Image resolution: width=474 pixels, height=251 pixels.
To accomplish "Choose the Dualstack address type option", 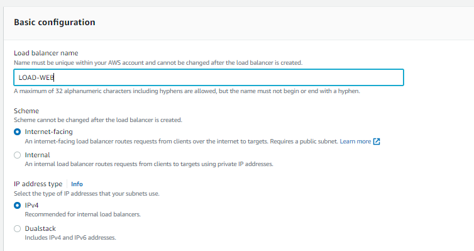I will [17, 228].
